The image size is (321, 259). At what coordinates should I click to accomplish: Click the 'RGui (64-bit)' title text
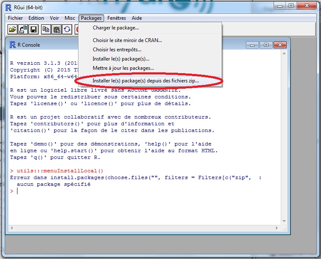pyautogui.click(x=28, y=8)
